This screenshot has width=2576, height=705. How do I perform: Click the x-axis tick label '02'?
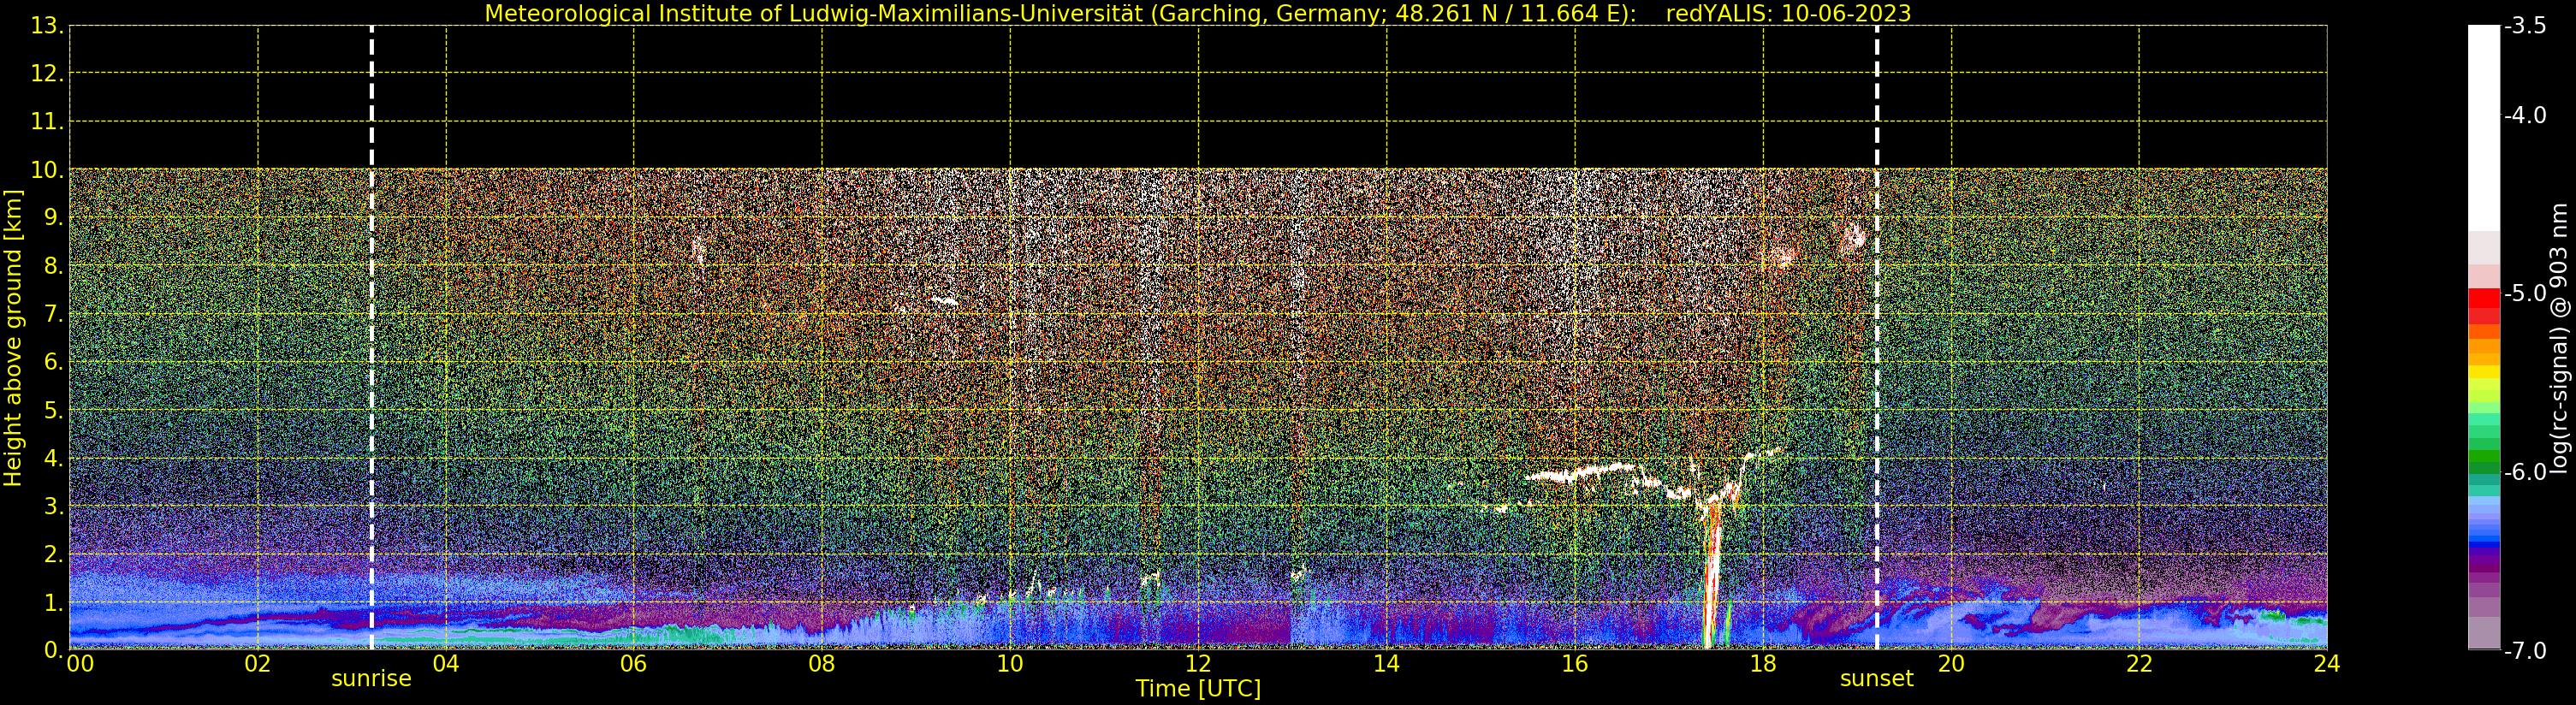coord(258,664)
